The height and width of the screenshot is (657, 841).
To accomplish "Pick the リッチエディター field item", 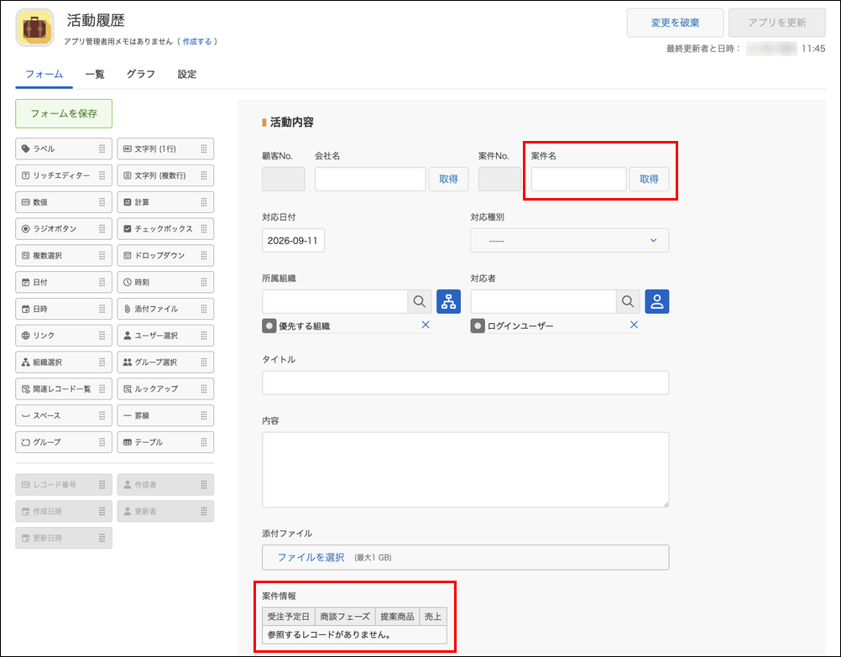I will pos(64,175).
